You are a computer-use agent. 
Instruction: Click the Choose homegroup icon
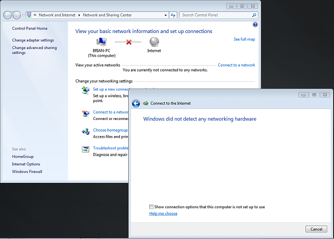click(x=86, y=132)
